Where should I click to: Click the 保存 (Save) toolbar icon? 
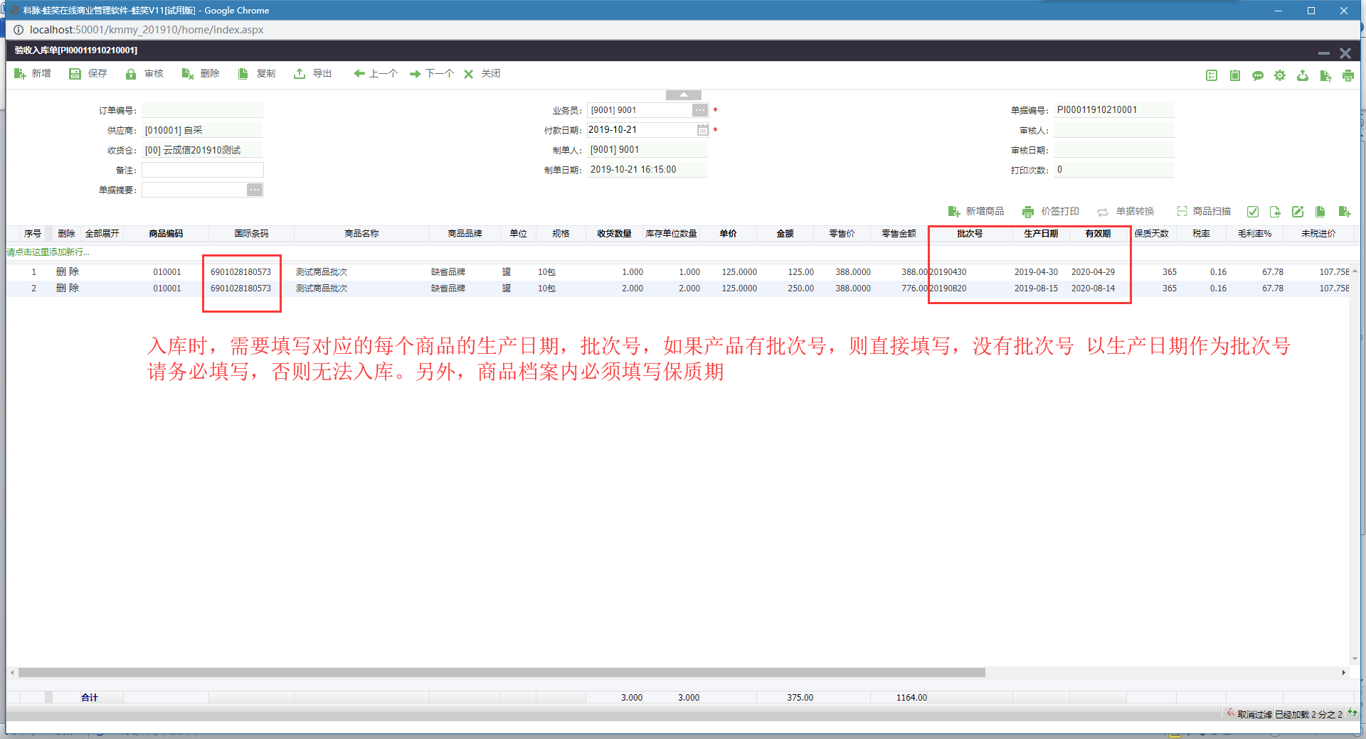[x=75, y=74]
